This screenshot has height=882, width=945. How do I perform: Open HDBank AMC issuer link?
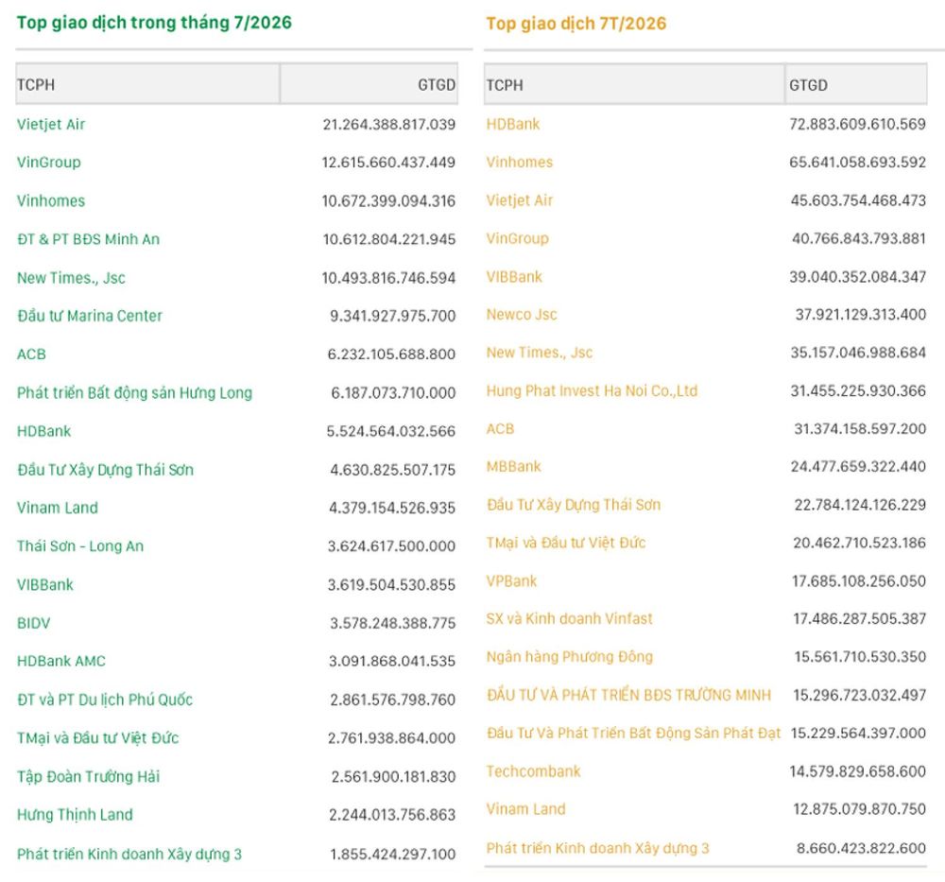pyautogui.click(x=61, y=662)
